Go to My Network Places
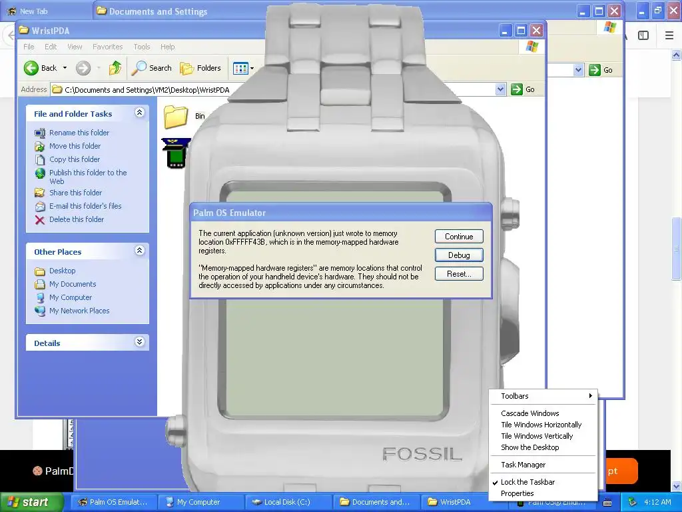Viewport: 682px width, 512px height. tap(79, 311)
